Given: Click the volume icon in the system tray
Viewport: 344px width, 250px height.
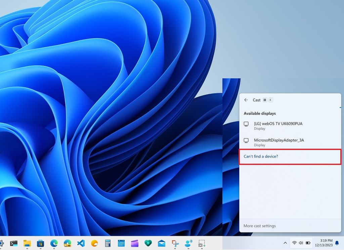Looking at the screenshot, I should tap(300, 243).
